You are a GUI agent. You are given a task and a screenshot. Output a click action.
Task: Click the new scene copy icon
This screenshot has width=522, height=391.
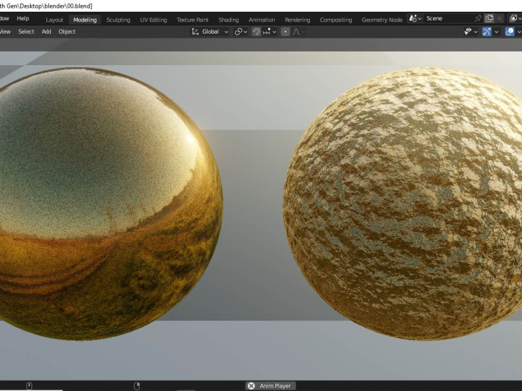point(489,18)
